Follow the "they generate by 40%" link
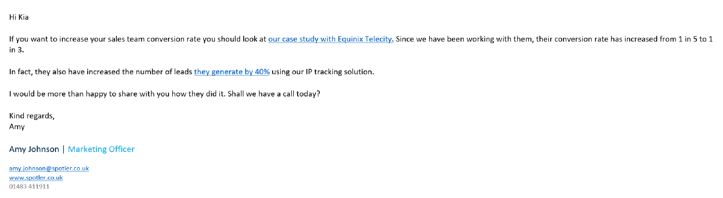This screenshot has width=723, height=198. (x=231, y=72)
